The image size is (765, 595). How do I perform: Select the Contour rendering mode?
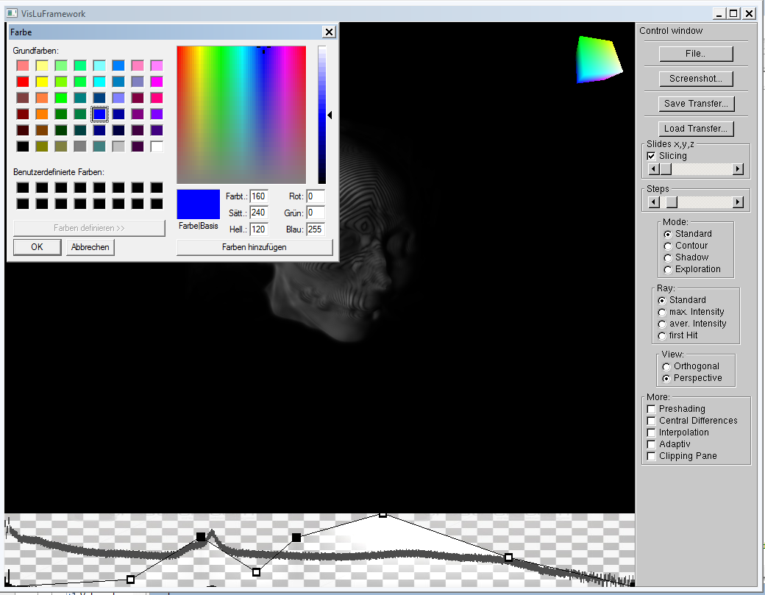[661, 246]
